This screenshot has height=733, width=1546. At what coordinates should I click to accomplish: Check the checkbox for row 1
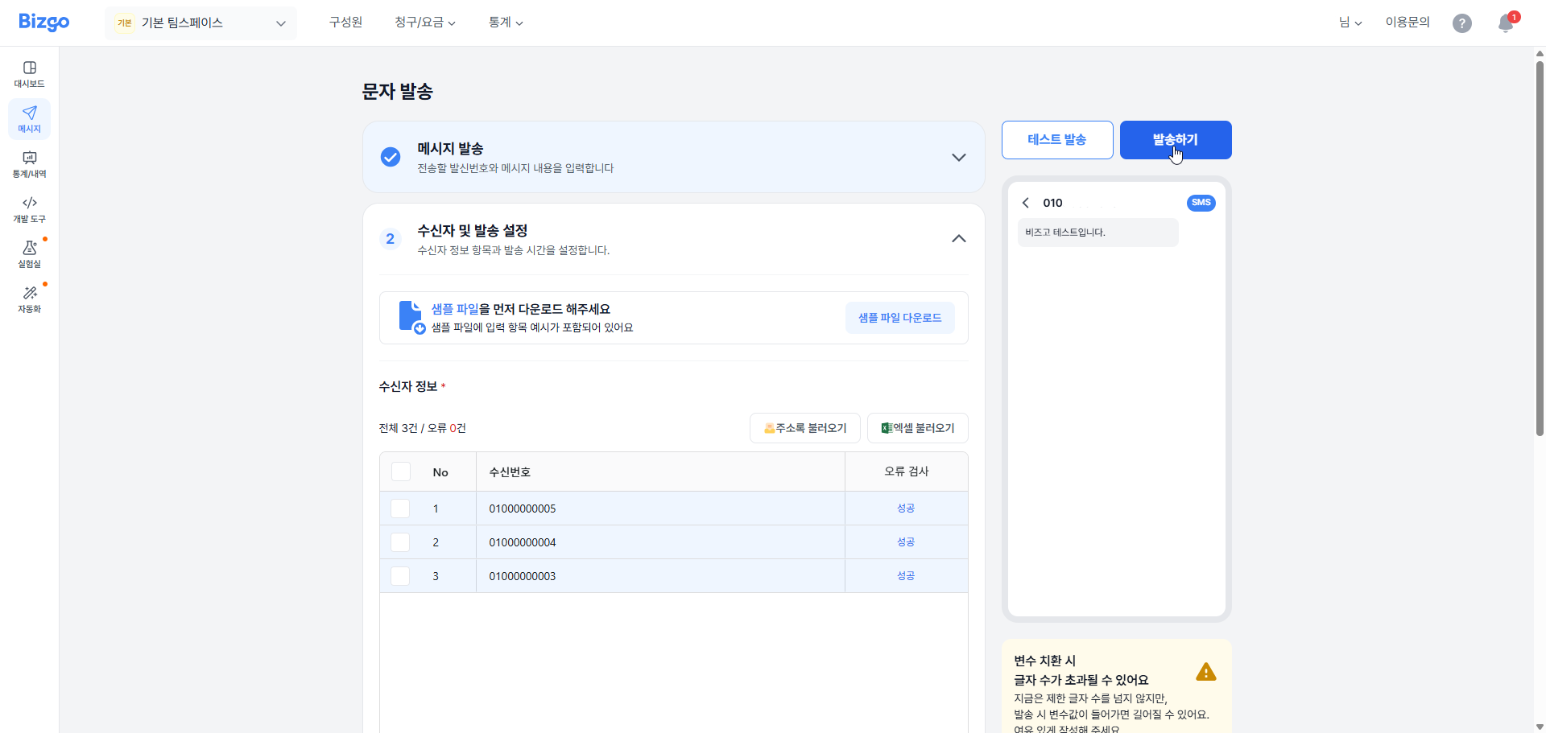pyautogui.click(x=400, y=508)
